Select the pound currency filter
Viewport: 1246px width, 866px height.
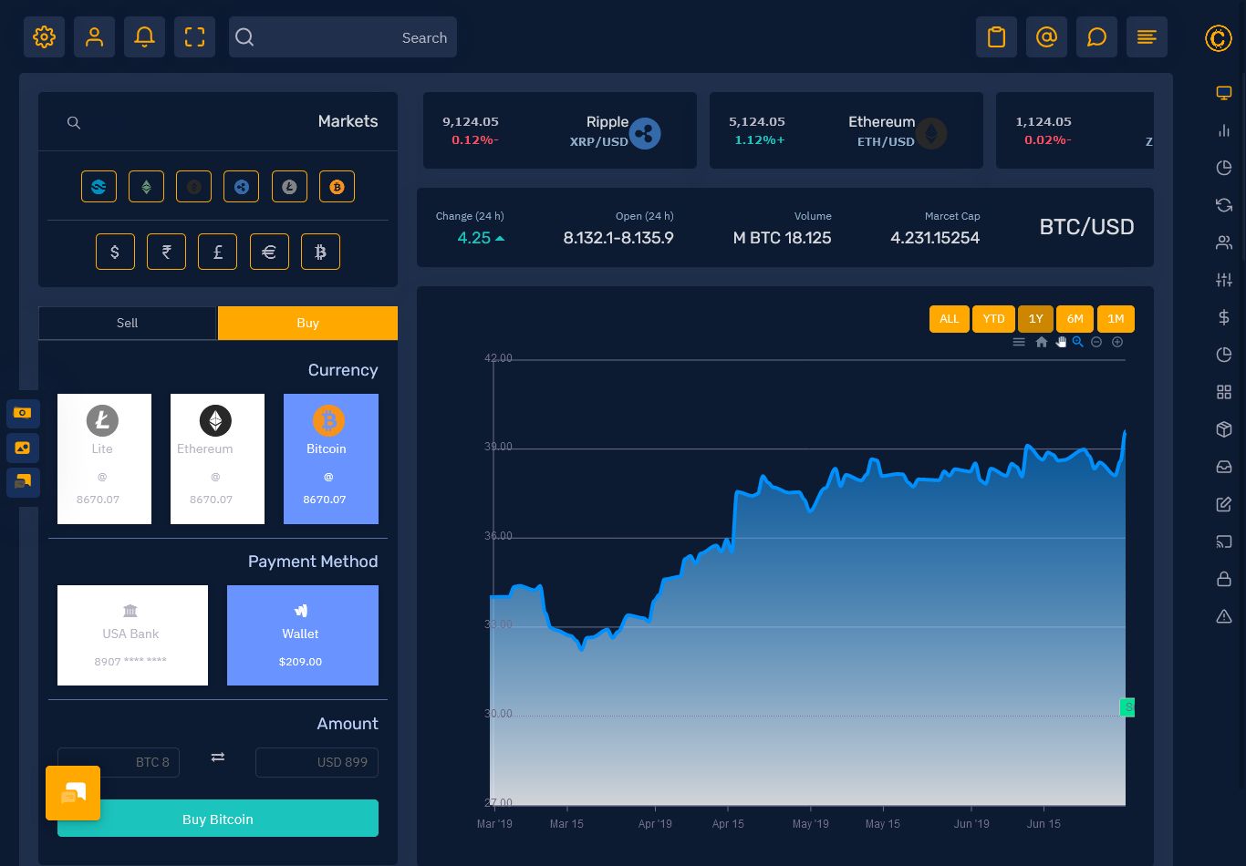point(217,252)
